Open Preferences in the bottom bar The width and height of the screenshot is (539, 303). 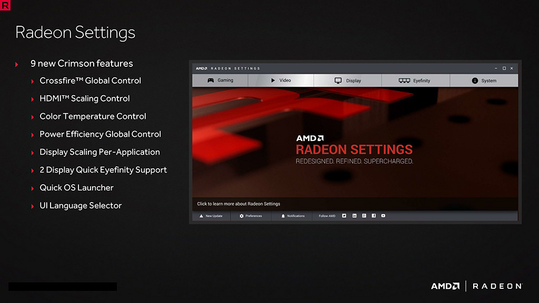(x=251, y=216)
